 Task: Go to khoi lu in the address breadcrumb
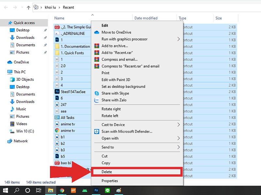tap(50, 7)
